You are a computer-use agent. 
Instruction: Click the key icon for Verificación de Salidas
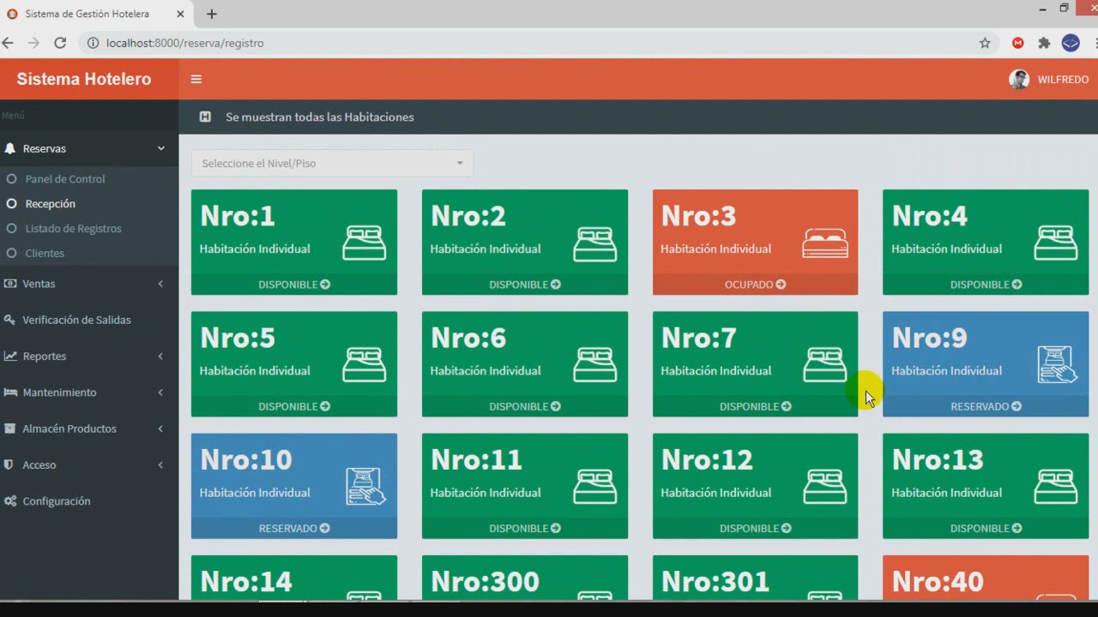[10, 320]
